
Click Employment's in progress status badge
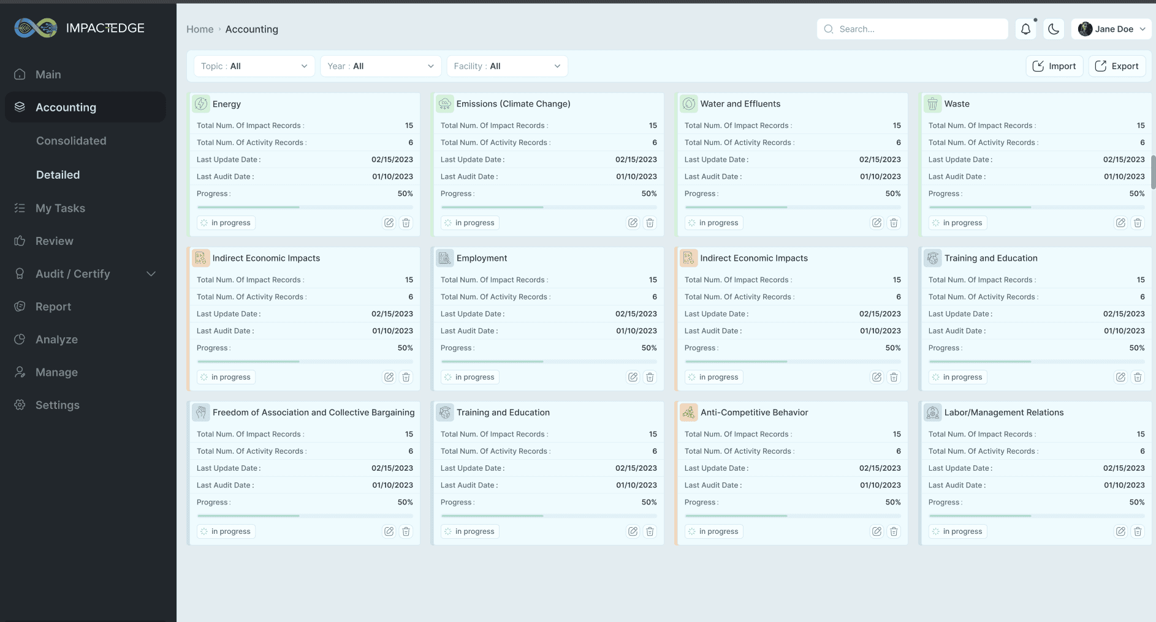coord(470,377)
